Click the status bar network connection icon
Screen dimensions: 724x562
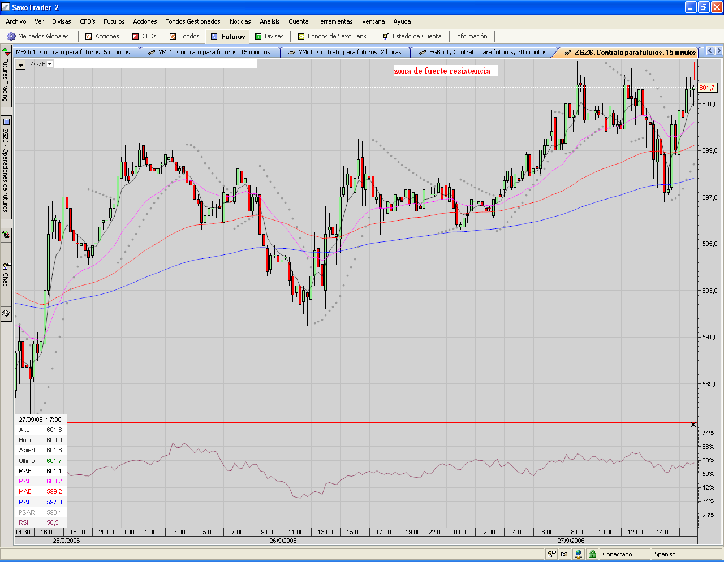578,554
